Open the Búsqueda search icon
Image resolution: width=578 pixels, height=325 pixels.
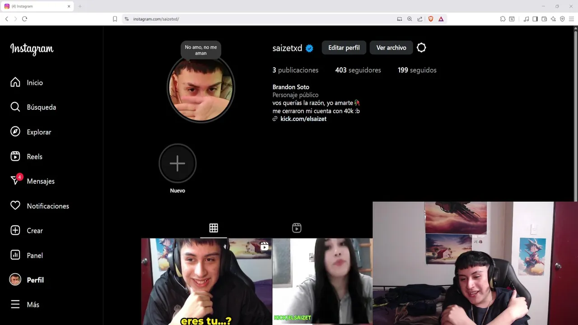[15, 107]
